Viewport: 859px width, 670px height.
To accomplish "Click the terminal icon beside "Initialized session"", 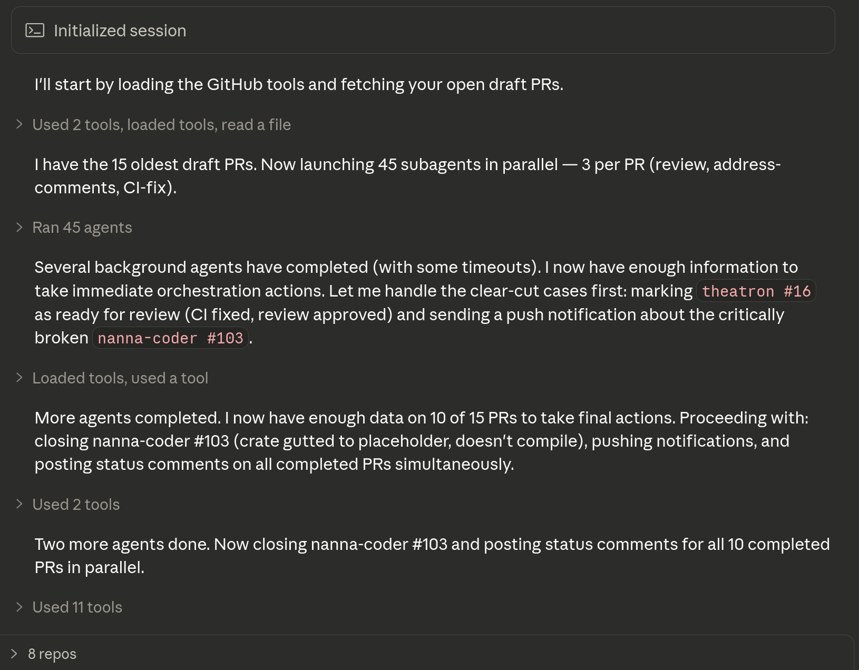I will pos(35,30).
